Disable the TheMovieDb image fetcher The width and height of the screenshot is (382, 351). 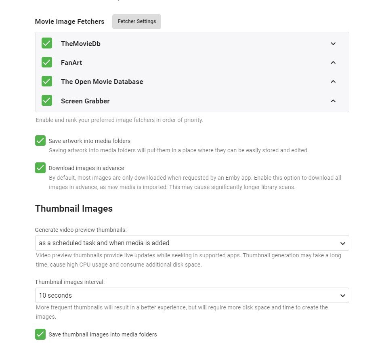pyautogui.click(x=47, y=43)
